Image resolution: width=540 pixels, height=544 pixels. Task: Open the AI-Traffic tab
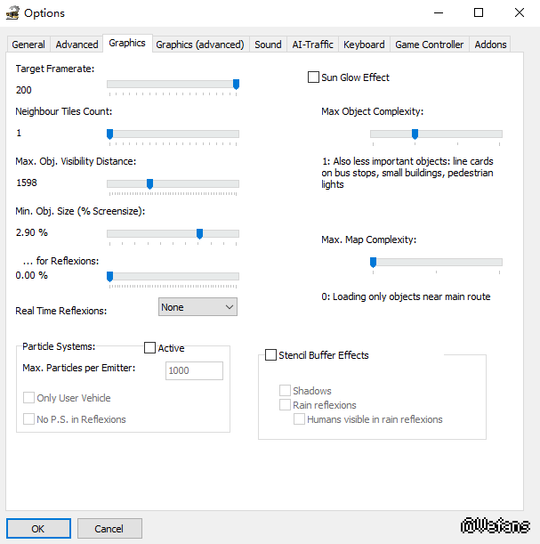312,45
